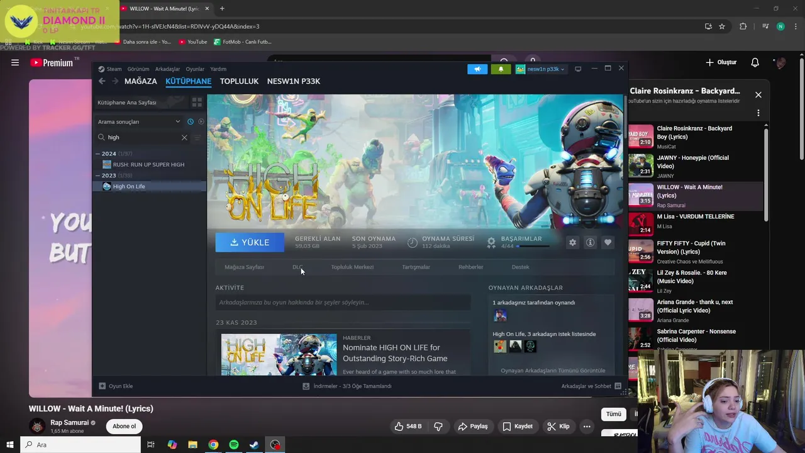Open the Görünüm menu
The image size is (805, 453).
click(x=138, y=69)
